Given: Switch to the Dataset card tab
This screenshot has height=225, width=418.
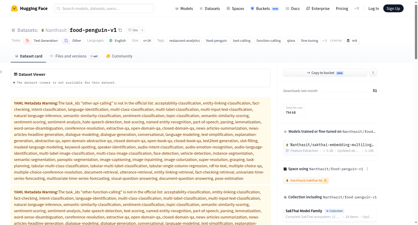Looking at the screenshot, I should [x=28, y=56].
